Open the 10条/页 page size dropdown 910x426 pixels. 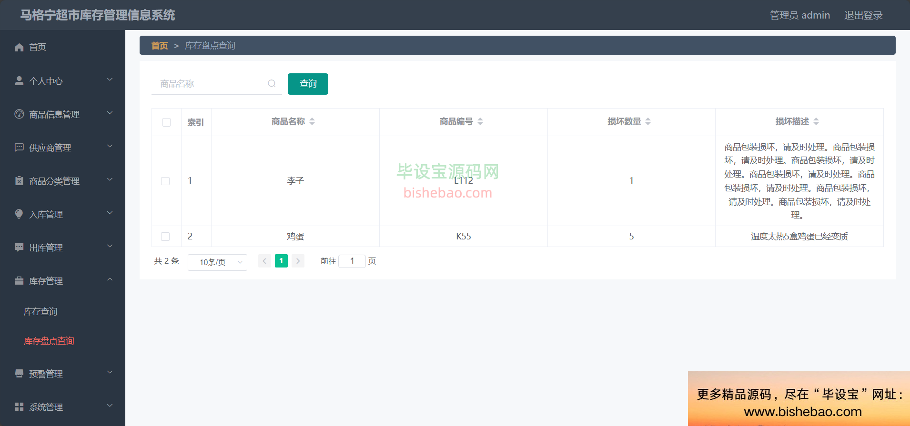tap(217, 262)
